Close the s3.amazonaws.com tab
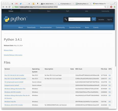Image resolution: width=118 pixels, height=111 pixels. (x=73, y=4)
